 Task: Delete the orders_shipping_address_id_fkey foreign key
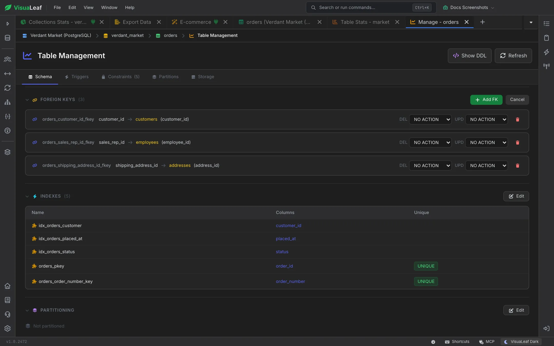point(517,166)
